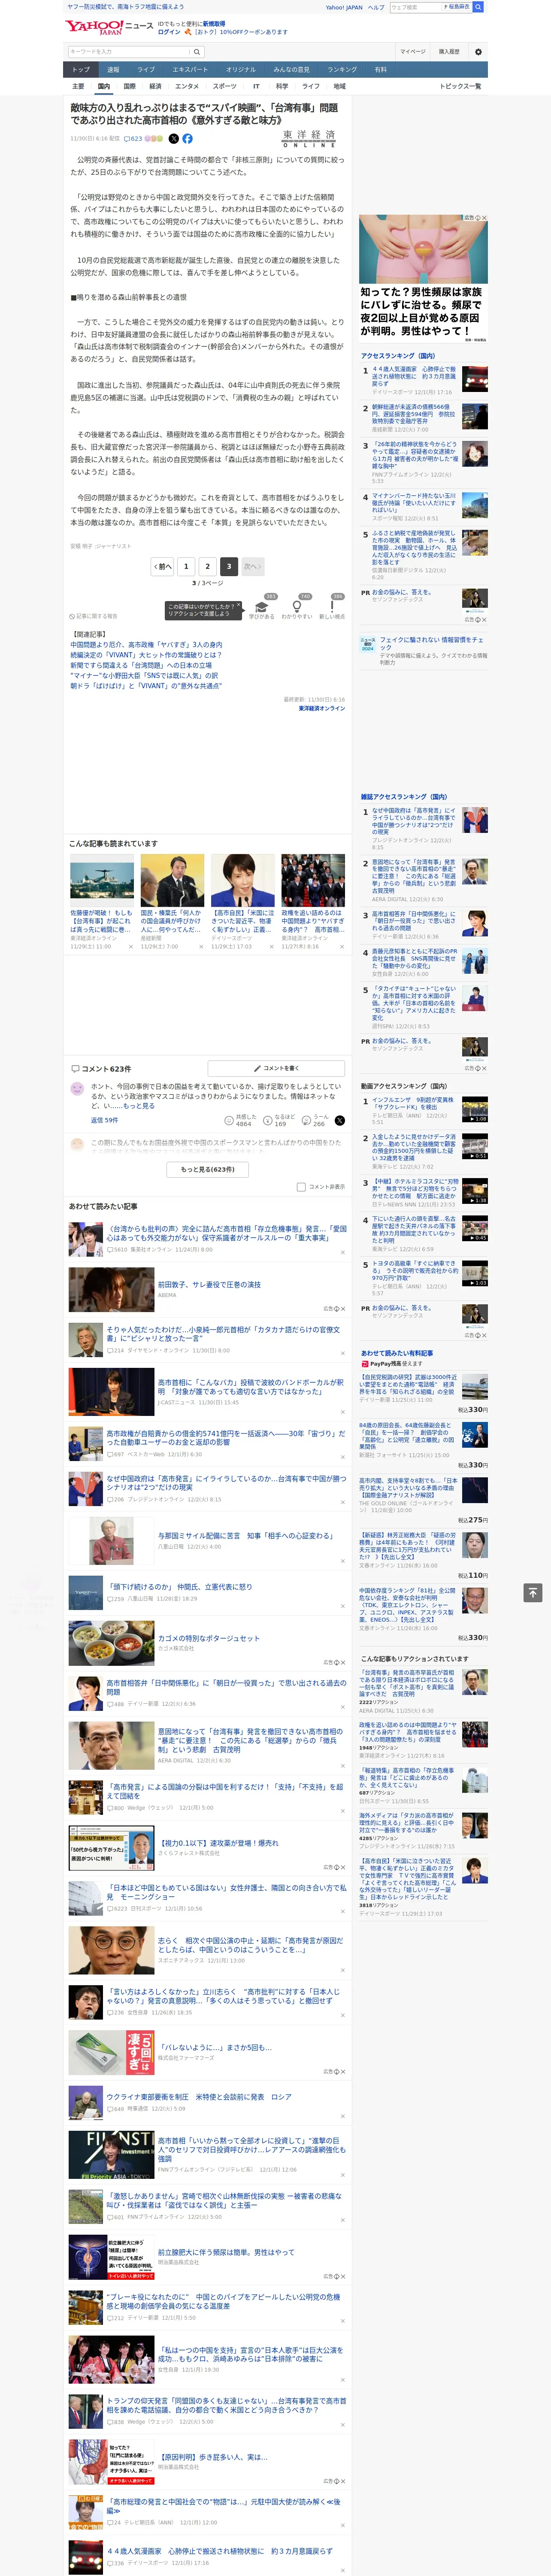Image resolution: width=551 pixels, height=2576 pixels.
Task: Click the 購入履歴 link
Action: tap(449, 52)
